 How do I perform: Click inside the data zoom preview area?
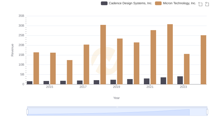pyautogui.click(x=117, y=112)
